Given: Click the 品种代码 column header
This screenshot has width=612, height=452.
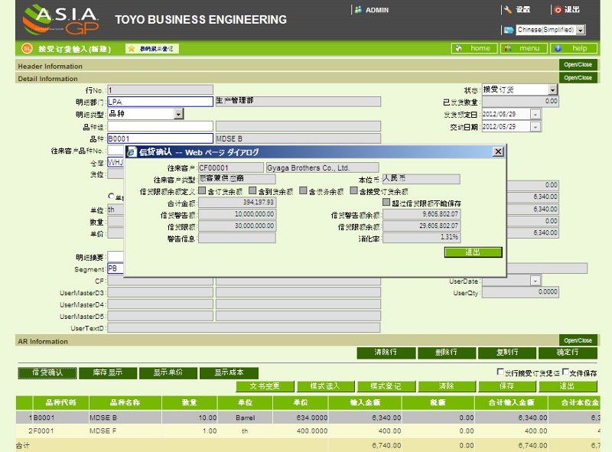Looking at the screenshot, I should coord(61,402).
